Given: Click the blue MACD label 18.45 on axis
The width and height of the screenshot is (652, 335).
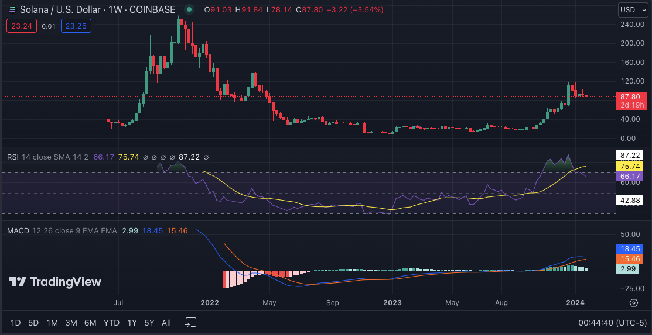Looking at the screenshot, I should tap(629, 249).
